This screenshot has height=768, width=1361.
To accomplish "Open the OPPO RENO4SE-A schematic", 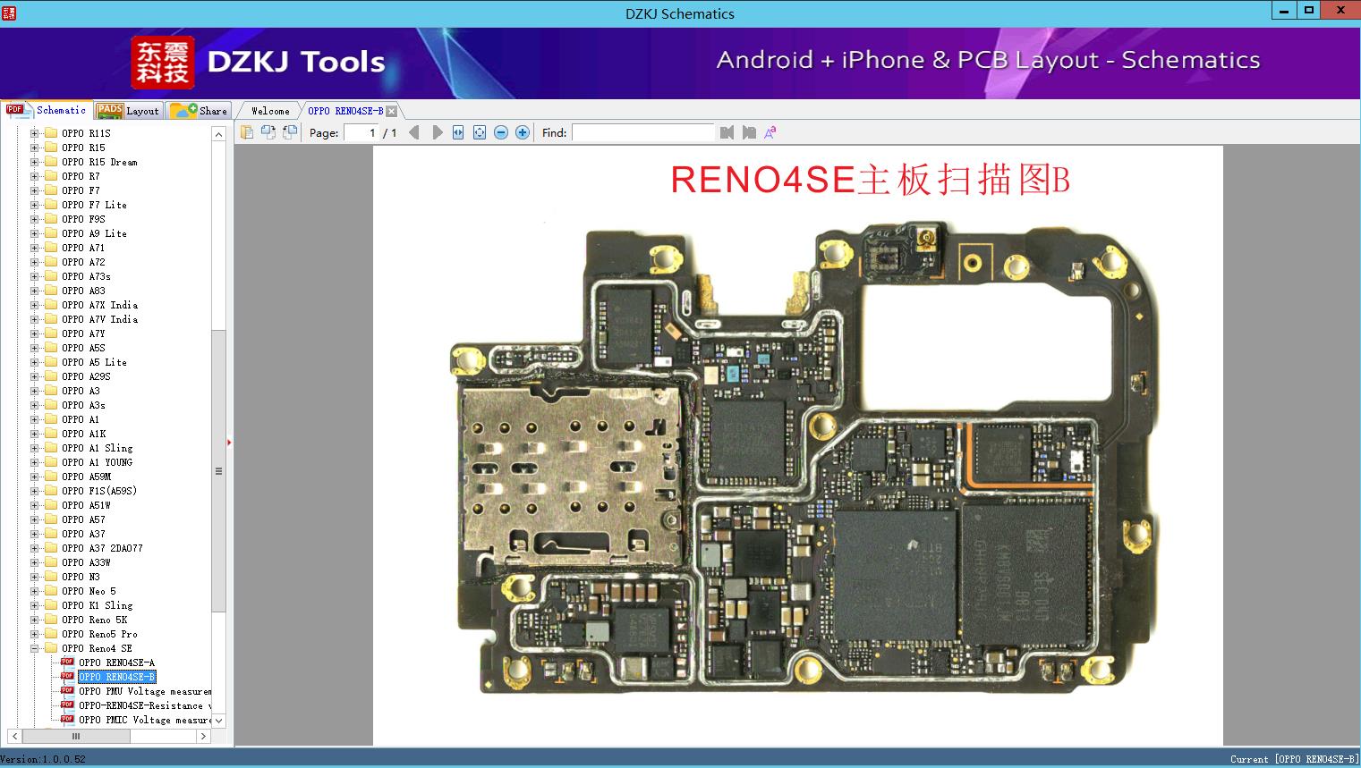I will click(116, 663).
